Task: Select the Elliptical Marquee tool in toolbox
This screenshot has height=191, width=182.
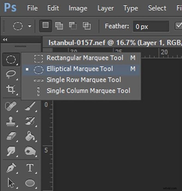Action: click(11, 59)
